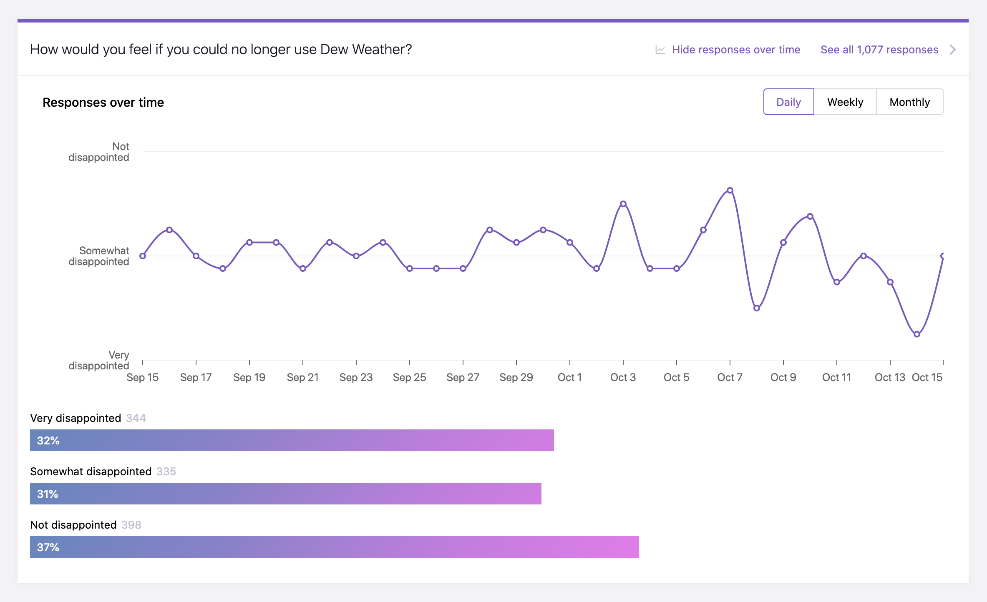
Task: Click the Not disappointed 37% bar
Action: pos(335,547)
